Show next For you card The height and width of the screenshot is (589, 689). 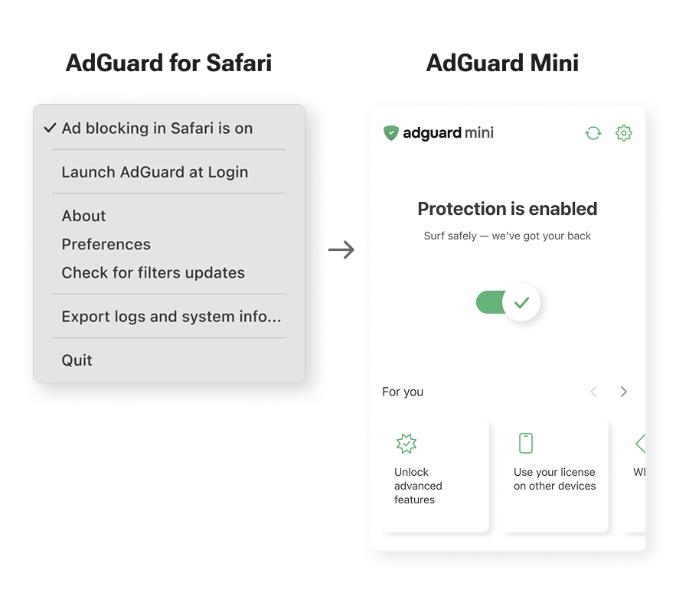pyautogui.click(x=624, y=392)
